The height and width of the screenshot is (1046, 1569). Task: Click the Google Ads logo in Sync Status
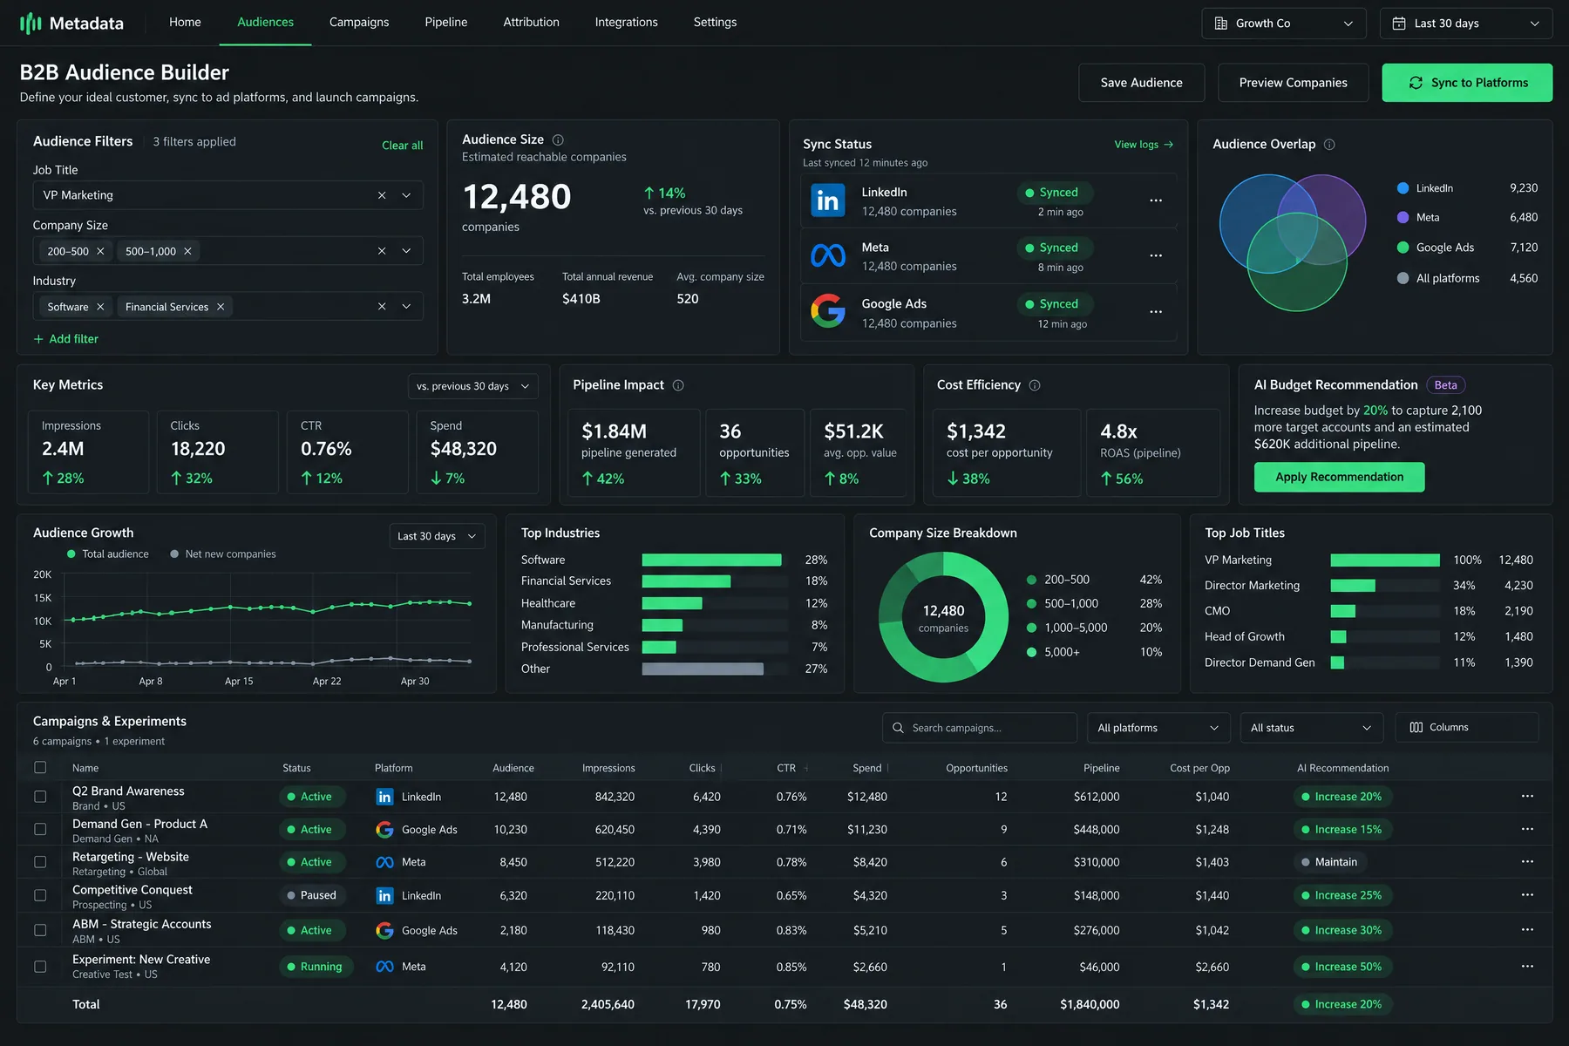click(x=827, y=310)
